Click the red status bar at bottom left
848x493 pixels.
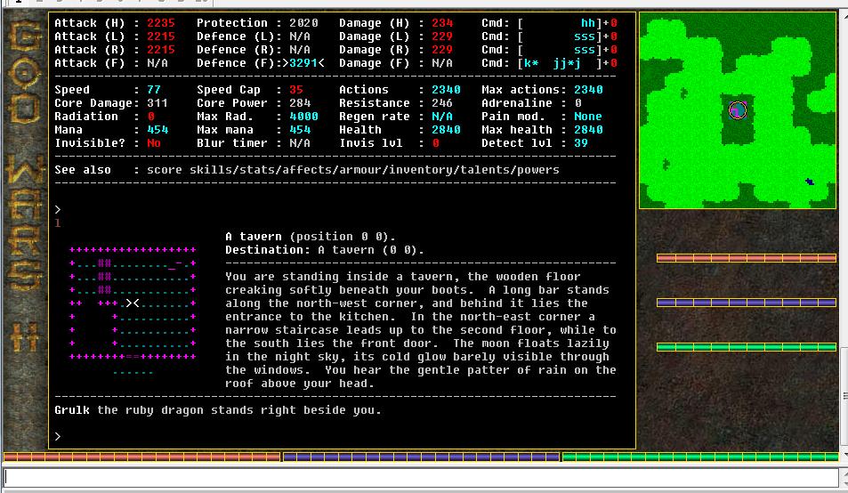[x=142, y=457]
